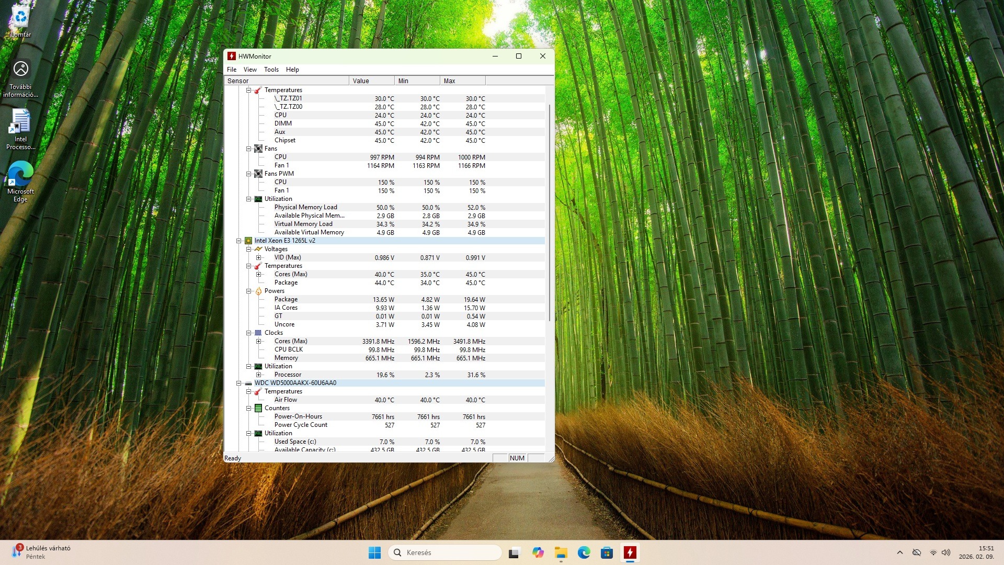Collapse the Fans section
1004x565 pixels.
pyautogui.click(x=249, y=149)
